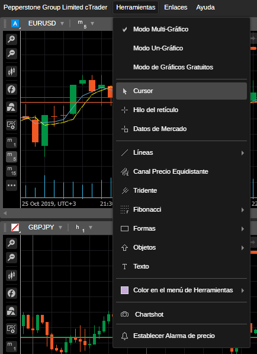
Task: Select m5 timeframe on EURUSD chart sidebar
Action: (x=11, y=157)
